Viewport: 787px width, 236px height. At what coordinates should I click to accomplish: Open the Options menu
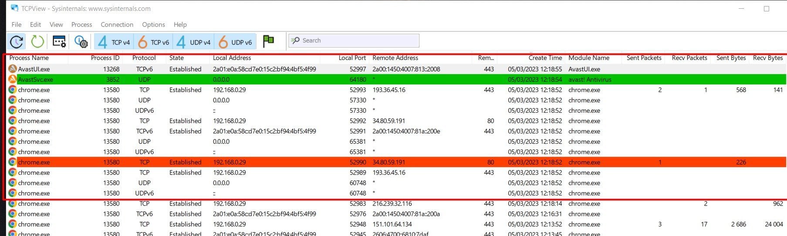point(153,24)
